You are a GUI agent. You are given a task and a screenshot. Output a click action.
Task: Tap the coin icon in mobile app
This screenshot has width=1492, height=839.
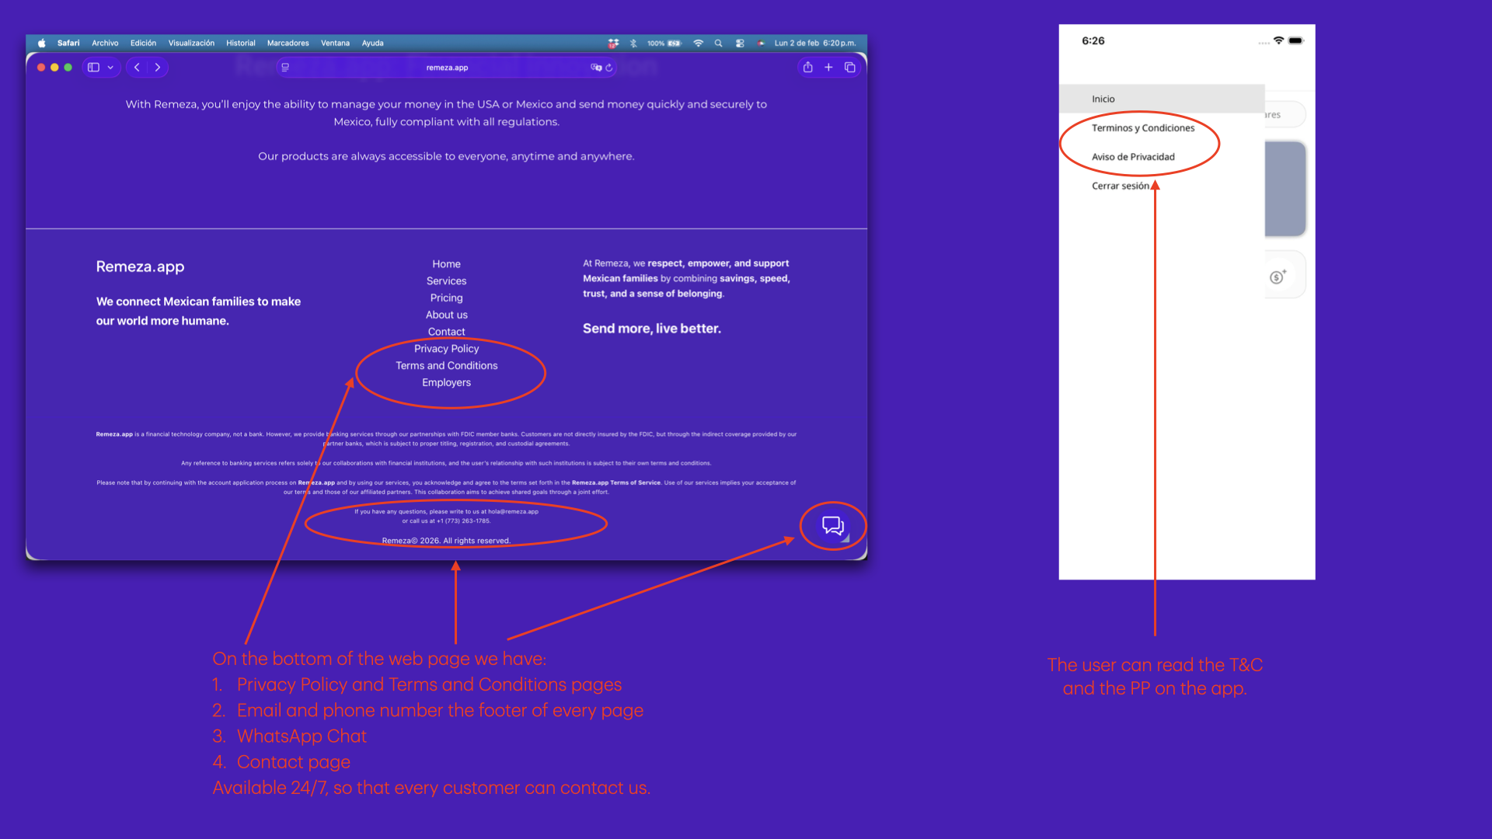[x=1278, y=277]
